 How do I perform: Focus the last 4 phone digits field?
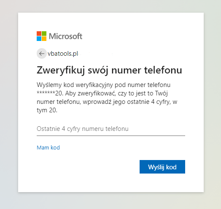click(x=111, y=129)
